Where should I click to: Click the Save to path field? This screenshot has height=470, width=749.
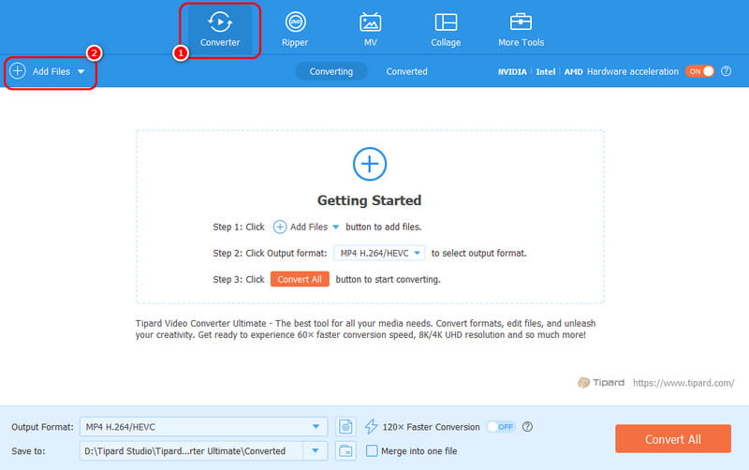pyautogui.click(x=191, y=451)
